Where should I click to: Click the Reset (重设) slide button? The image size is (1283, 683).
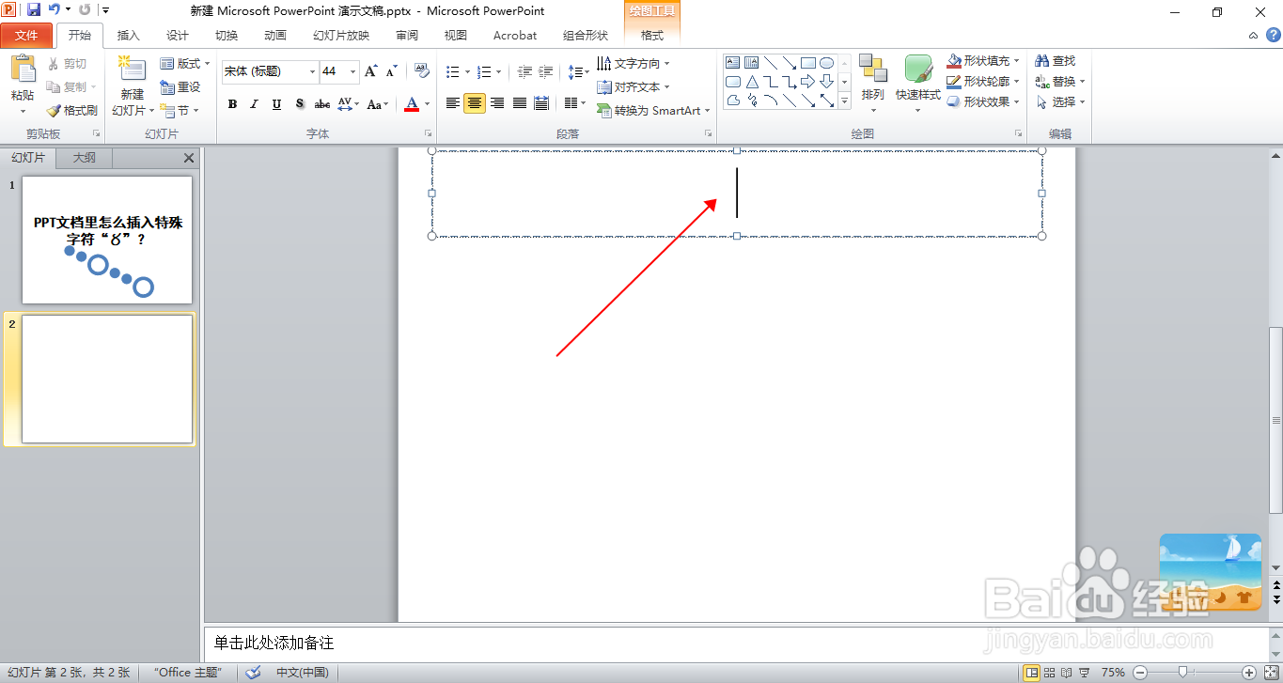click(180, 86)
